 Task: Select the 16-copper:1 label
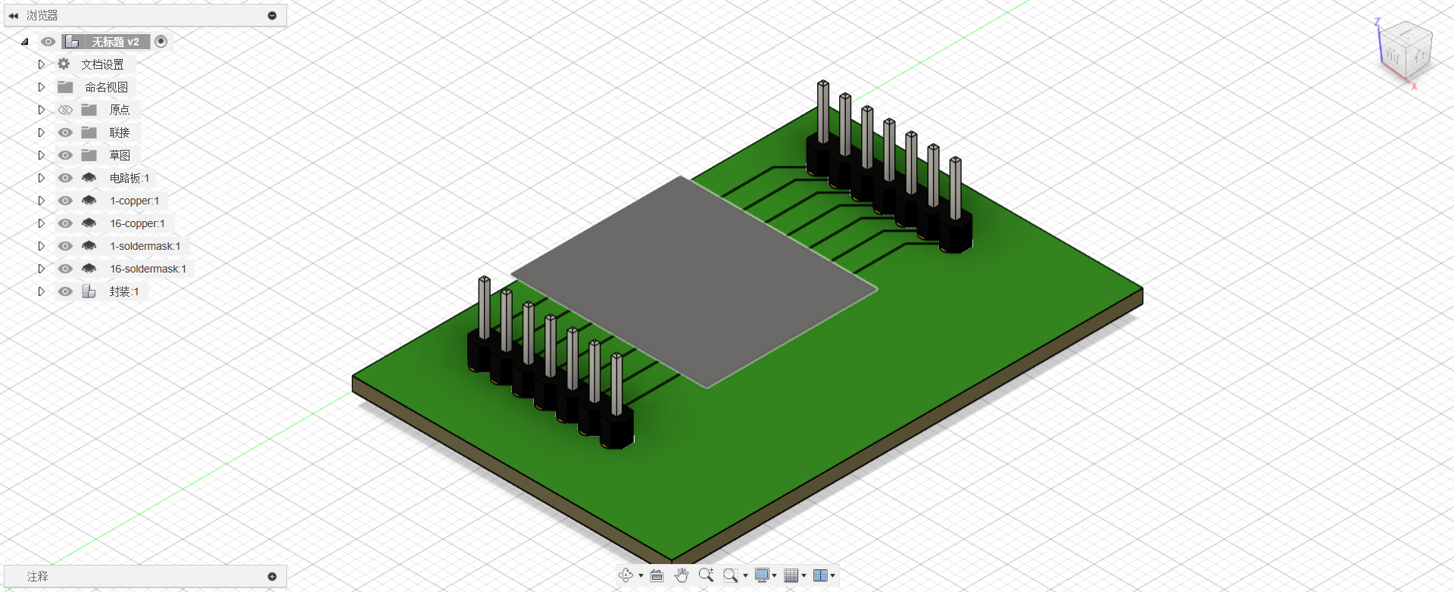click(x=137, y=223)
